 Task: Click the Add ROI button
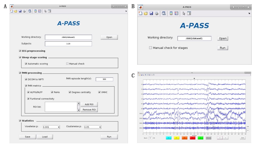coord(89,104)
